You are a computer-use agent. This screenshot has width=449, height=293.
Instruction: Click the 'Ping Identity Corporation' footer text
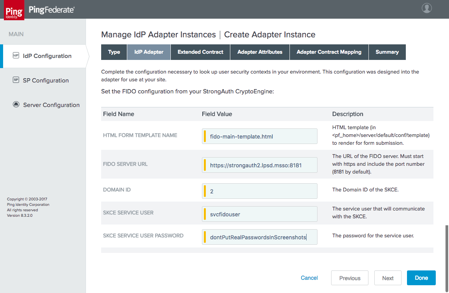click(x=28, y=205)
